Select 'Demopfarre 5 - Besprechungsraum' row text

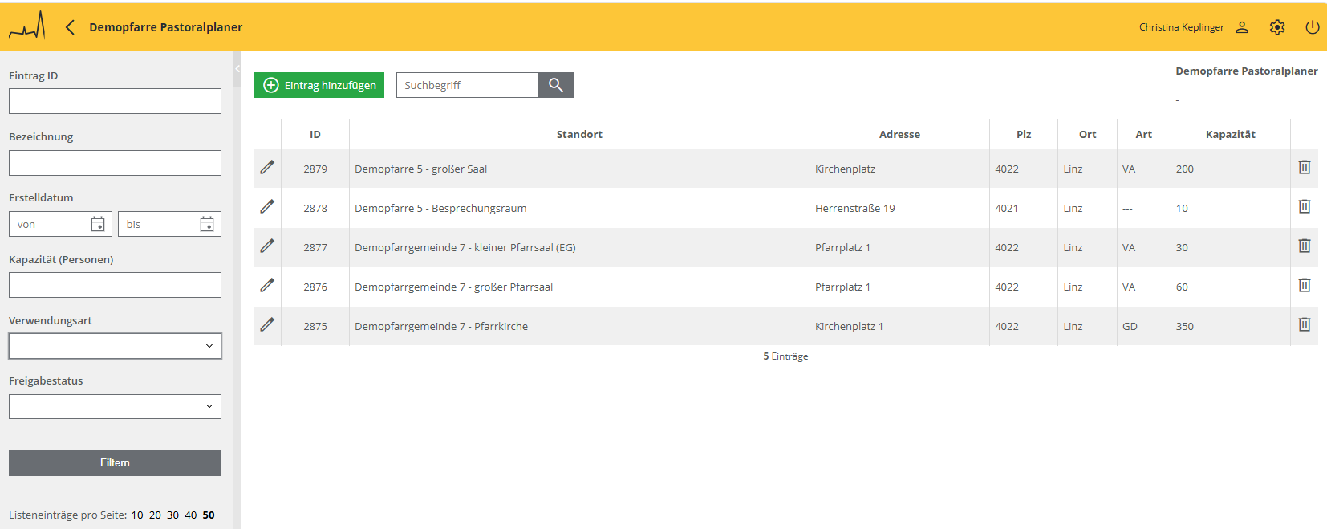440,208
